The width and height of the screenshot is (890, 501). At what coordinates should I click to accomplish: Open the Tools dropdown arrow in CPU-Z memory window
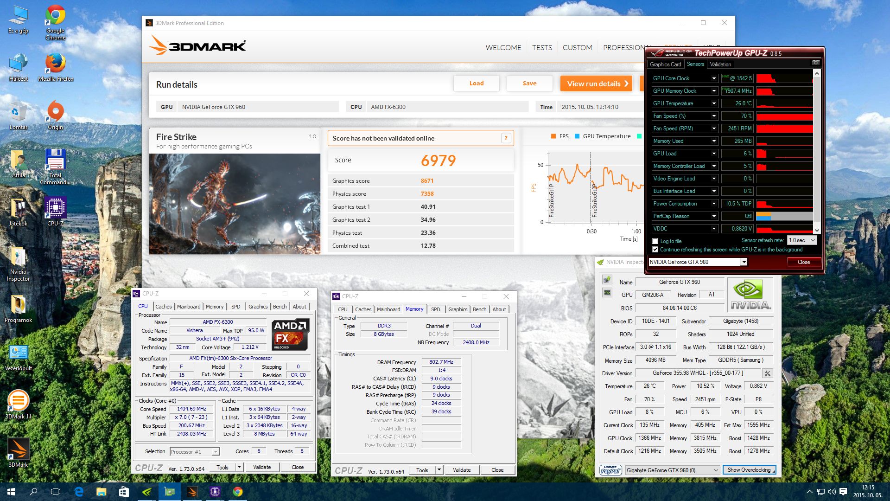439,470
